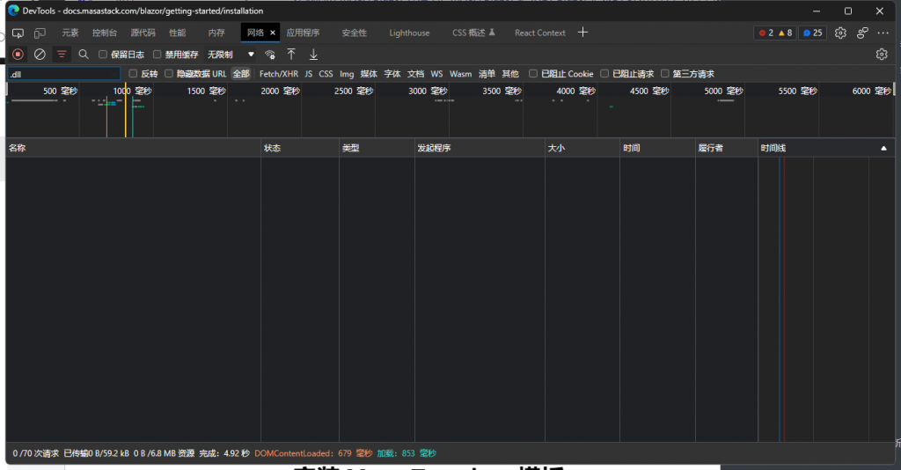Screen dimensions: 901x470
Task: Open CSS 概述 tab
Action: (x=472, y=33)
